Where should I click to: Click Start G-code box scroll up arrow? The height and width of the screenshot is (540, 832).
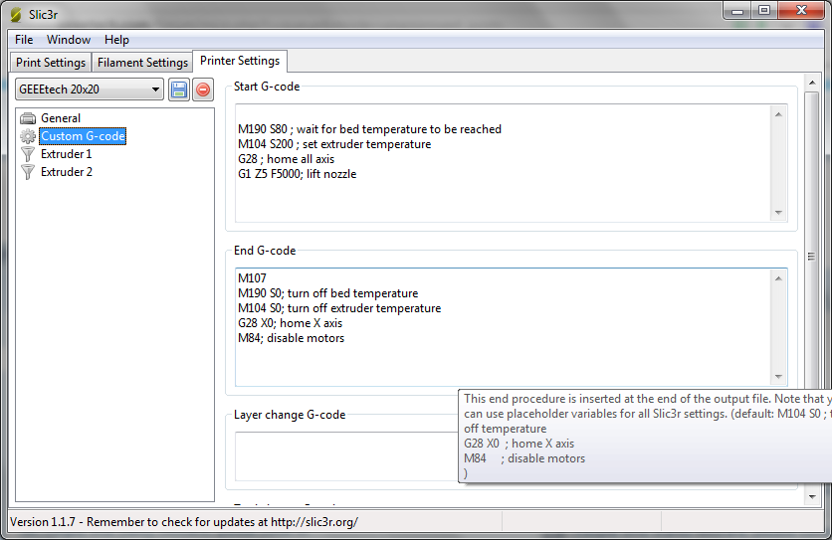[x=778, y=114]
